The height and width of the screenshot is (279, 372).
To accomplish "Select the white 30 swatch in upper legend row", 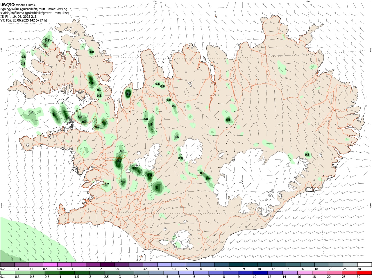I will click(364, 265).
